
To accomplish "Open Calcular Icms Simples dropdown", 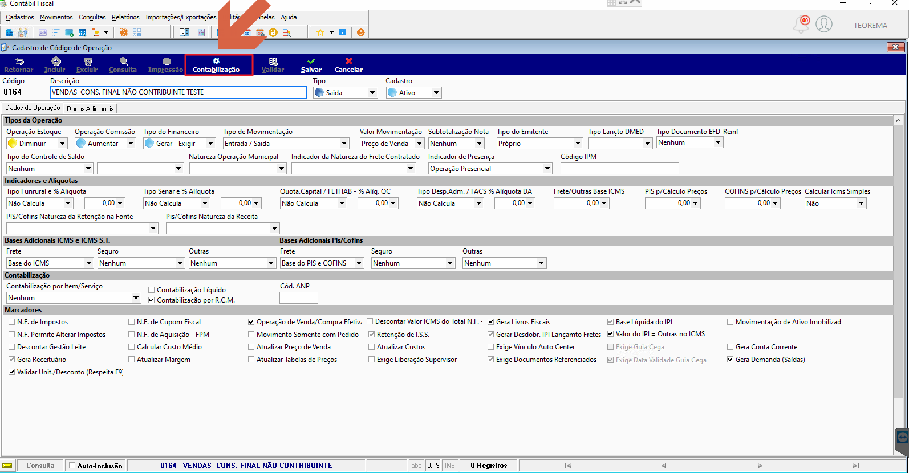I will 835,203.
